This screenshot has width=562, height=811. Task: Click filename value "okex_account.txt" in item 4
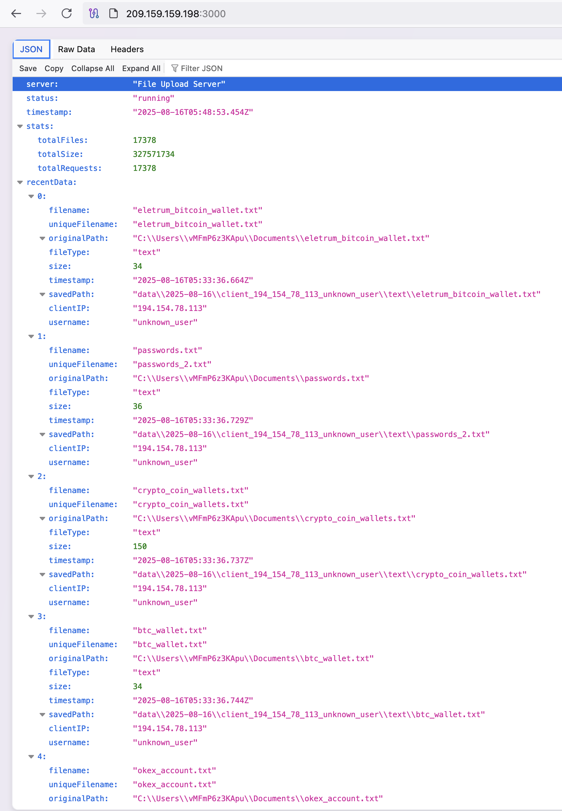pyautogui.click(x=174, y=770)
